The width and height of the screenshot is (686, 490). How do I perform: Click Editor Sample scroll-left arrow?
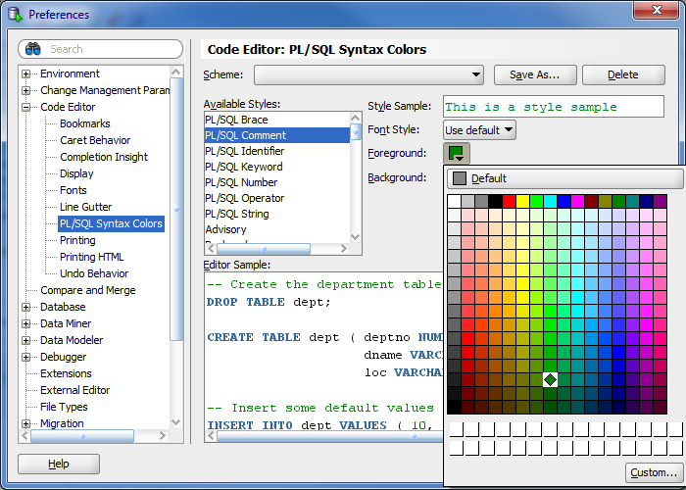[x=212, y=436]
